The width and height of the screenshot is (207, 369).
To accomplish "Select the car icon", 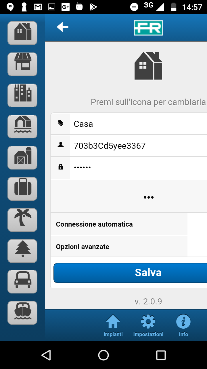I will [22, 282].
